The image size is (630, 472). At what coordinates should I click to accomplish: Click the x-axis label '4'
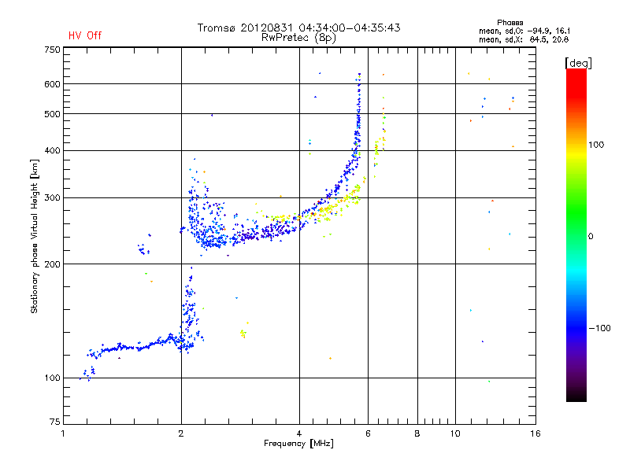[x=299, y=433]
